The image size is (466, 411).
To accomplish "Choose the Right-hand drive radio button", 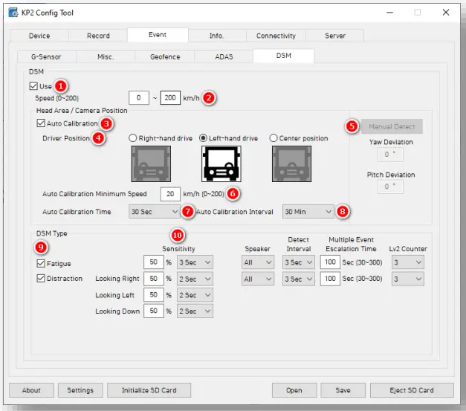I will tap(132, 138).
